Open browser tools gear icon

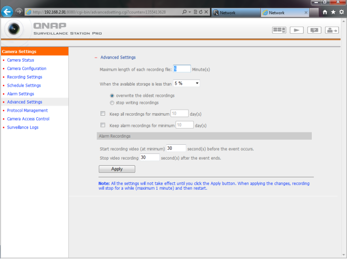341,12
